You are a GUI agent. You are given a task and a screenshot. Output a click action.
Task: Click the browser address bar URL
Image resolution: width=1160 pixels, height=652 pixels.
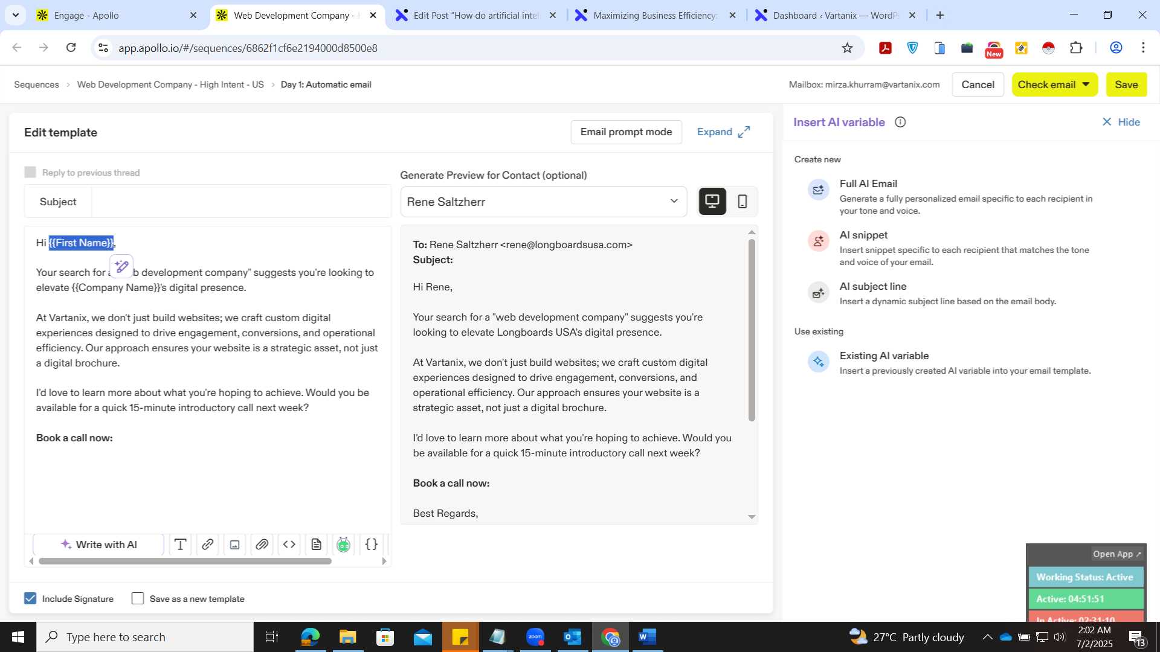click(x=248, y=48)
